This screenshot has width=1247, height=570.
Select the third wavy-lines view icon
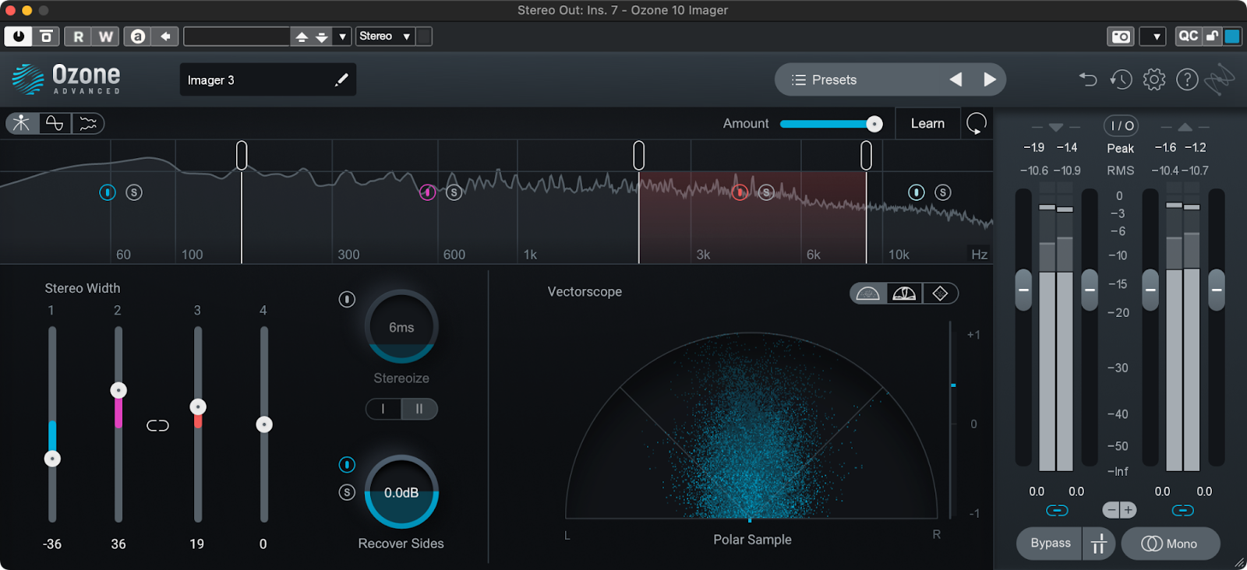(x=88, y=123)
